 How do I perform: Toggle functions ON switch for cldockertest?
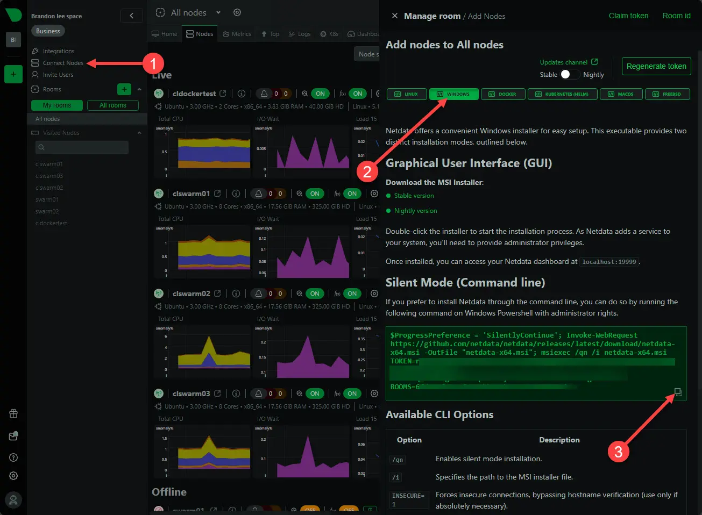pyautogui.click(x=358, y=94)
